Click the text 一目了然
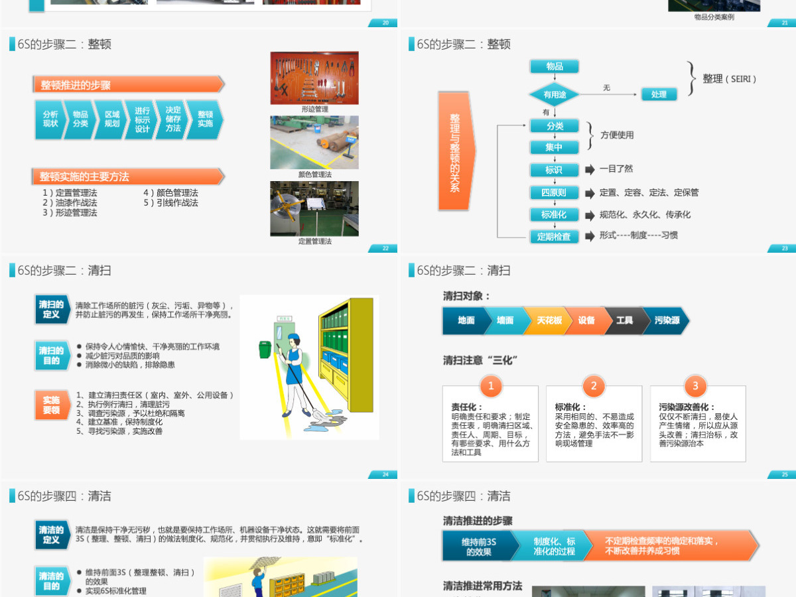The height and width of the screenshot is (597, 796). (x=616, y=169)
